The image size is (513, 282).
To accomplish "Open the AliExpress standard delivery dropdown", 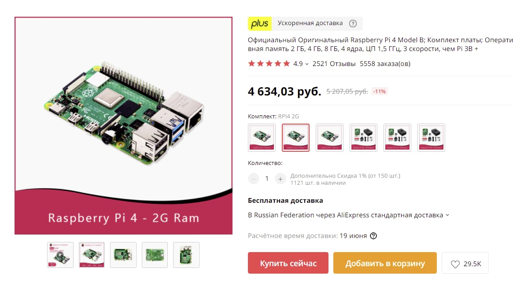I will click(349, 215).
